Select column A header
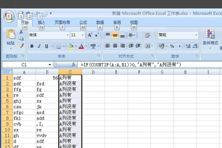 coord(24,72)
